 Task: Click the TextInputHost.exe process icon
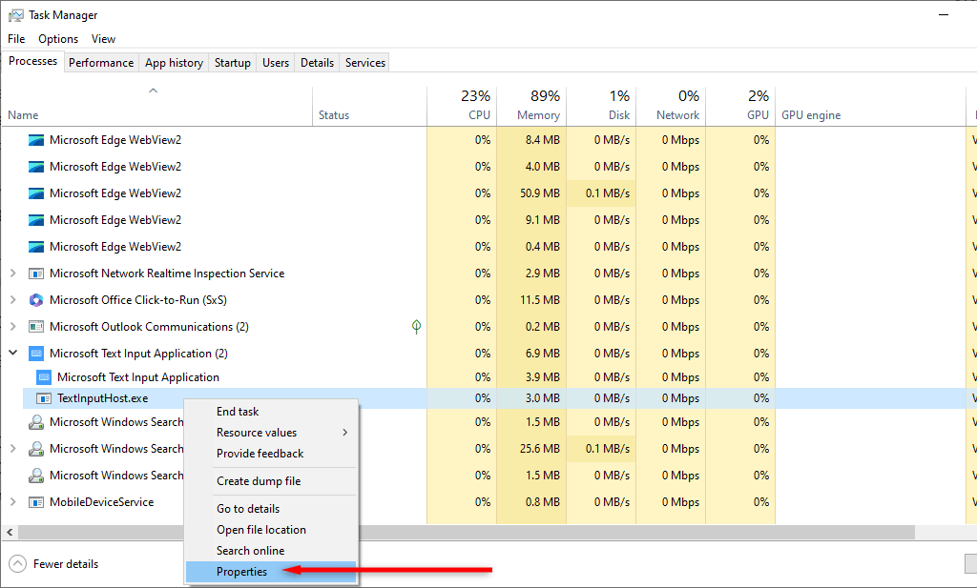tap(44, 398)
